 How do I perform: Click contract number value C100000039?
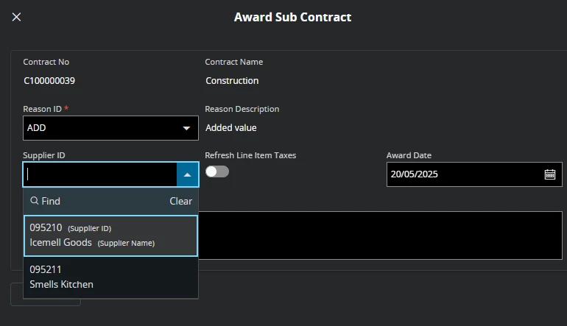(x=49, y=81)
